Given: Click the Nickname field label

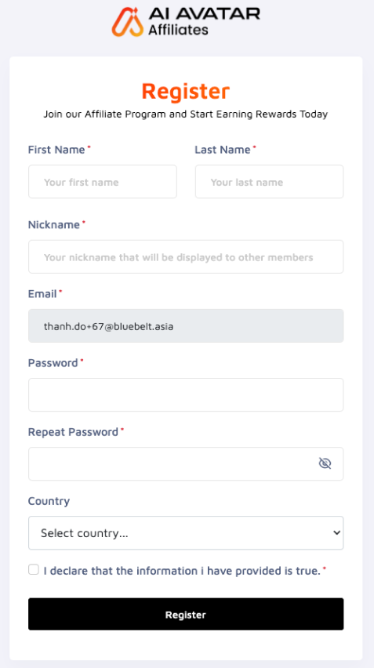Looking at the screenshot, I should 53,224.
